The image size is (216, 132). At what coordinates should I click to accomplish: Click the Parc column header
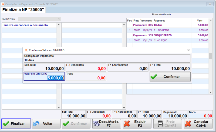(x=130, y=21)
